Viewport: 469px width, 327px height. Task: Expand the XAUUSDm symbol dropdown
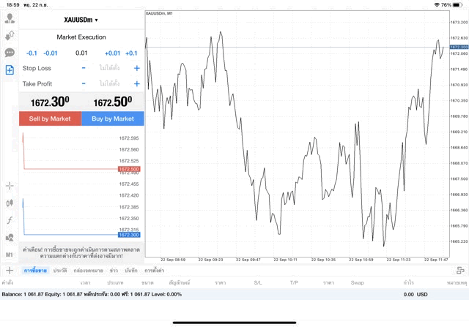pos(81,20)
